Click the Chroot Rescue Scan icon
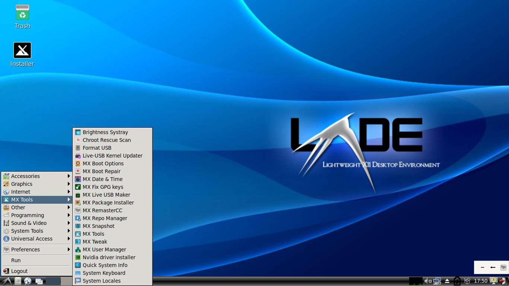This screenshot has width=509, height=286. (x=78, y=140)
